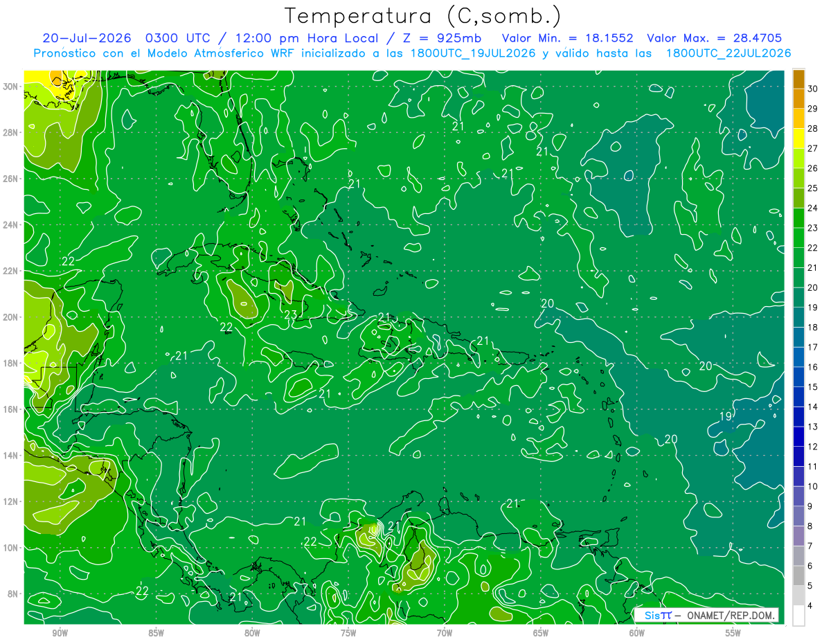Click the '90W' longitude axis label
The height and width of the screenshot is (642, 831).
coord(60,633)
